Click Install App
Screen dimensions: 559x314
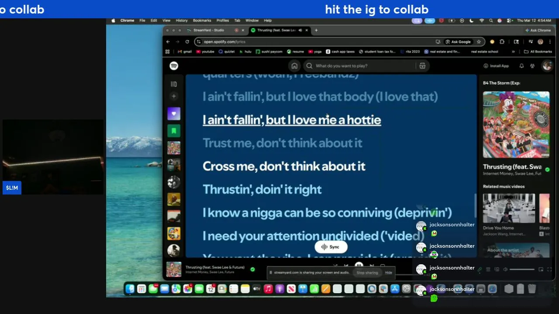496,66
